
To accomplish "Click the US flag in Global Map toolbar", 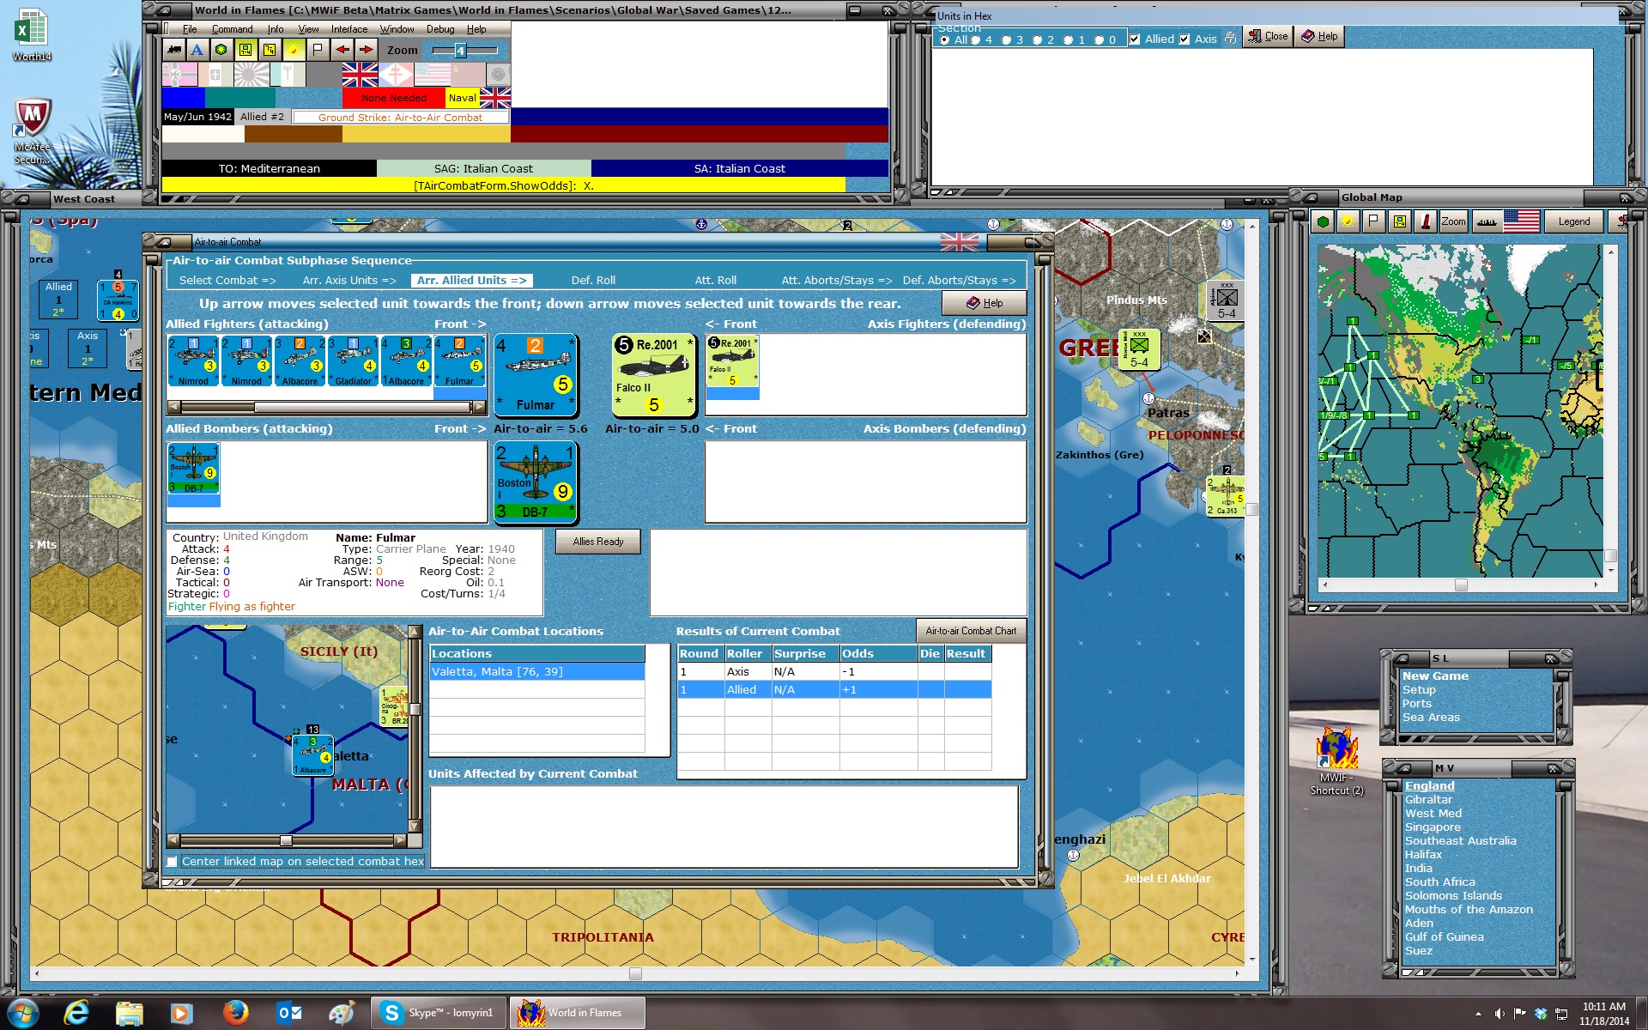I will pos(1521,221).
